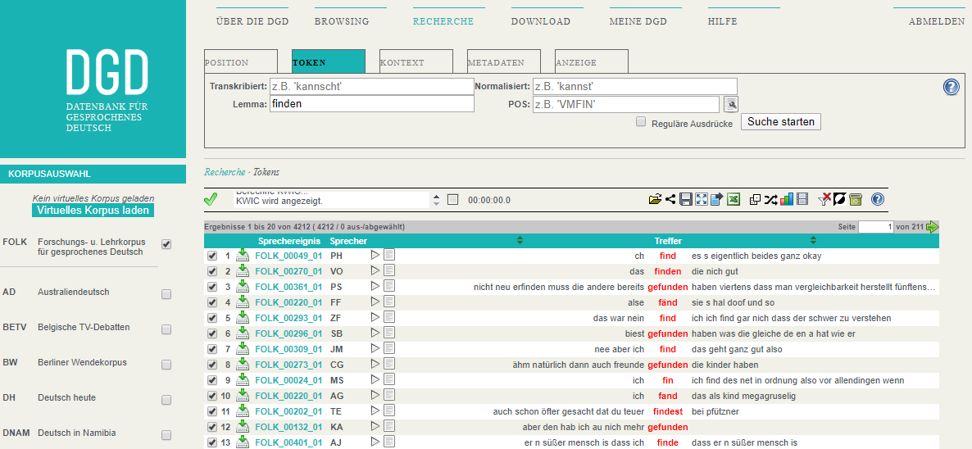
Task: Click the film strip icon in toolbar
Action: 803,199
